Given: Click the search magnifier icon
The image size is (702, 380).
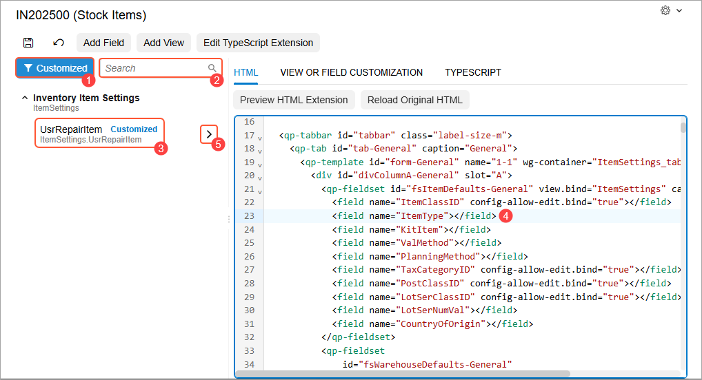Looking at the screenshot, I should pyautogui.click(x=212, y=68).
